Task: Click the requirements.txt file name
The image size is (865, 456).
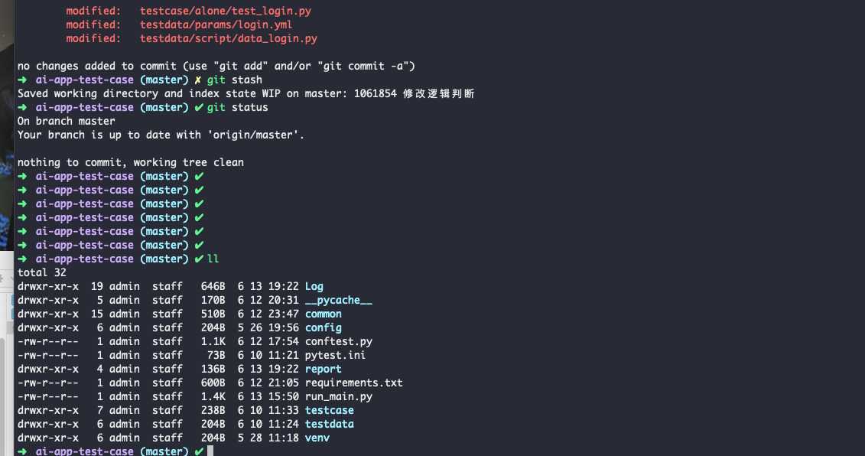Action: click(x=353, y=383)
